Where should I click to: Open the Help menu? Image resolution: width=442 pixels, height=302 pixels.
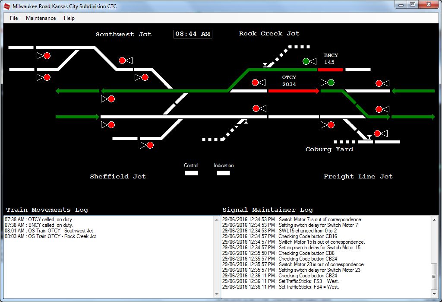click(69, 18)
